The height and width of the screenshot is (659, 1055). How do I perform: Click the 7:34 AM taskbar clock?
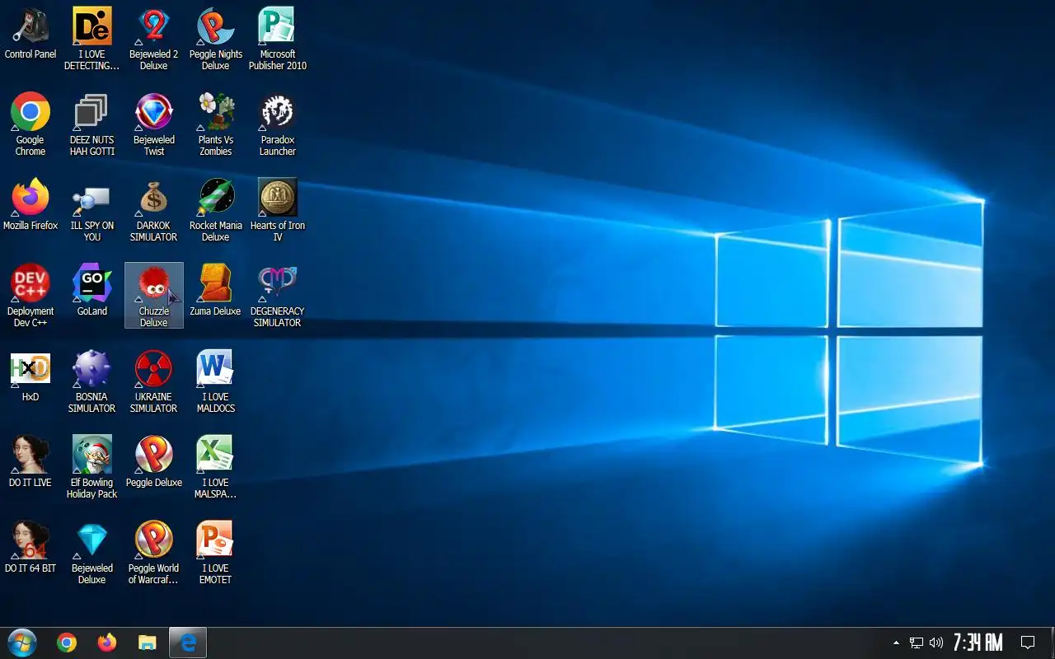click(978, 643)
